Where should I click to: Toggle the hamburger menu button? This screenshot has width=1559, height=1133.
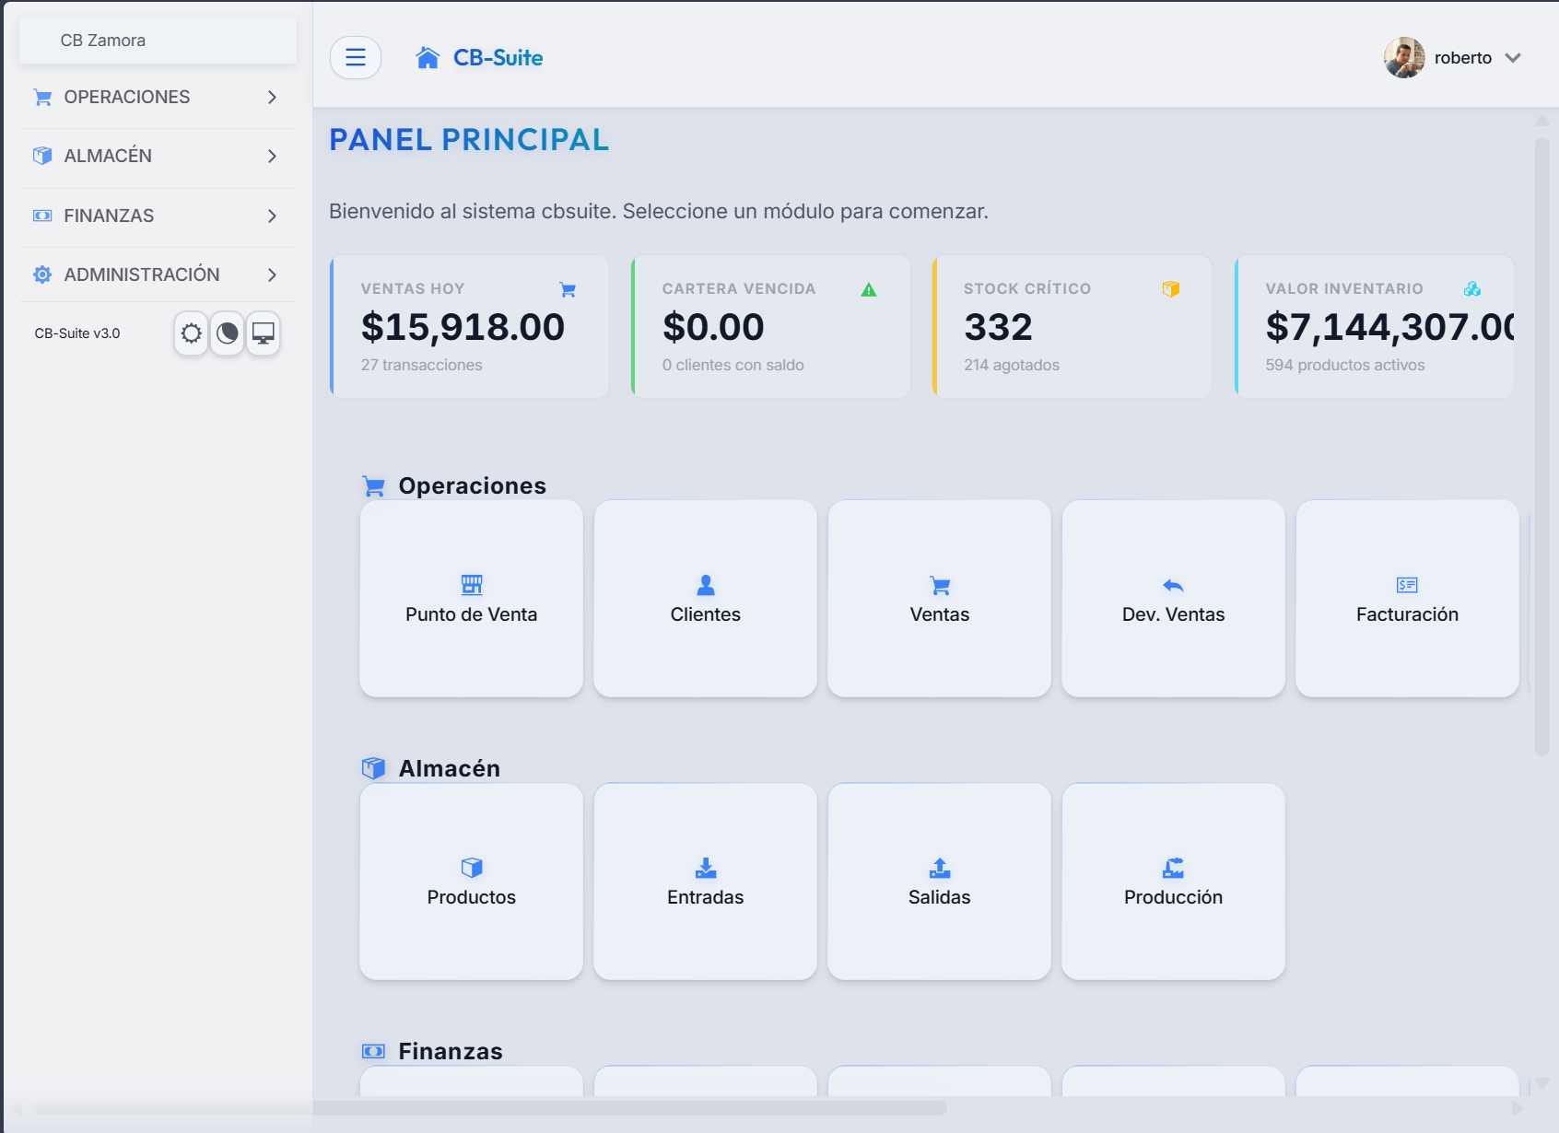tap(356, 58)
